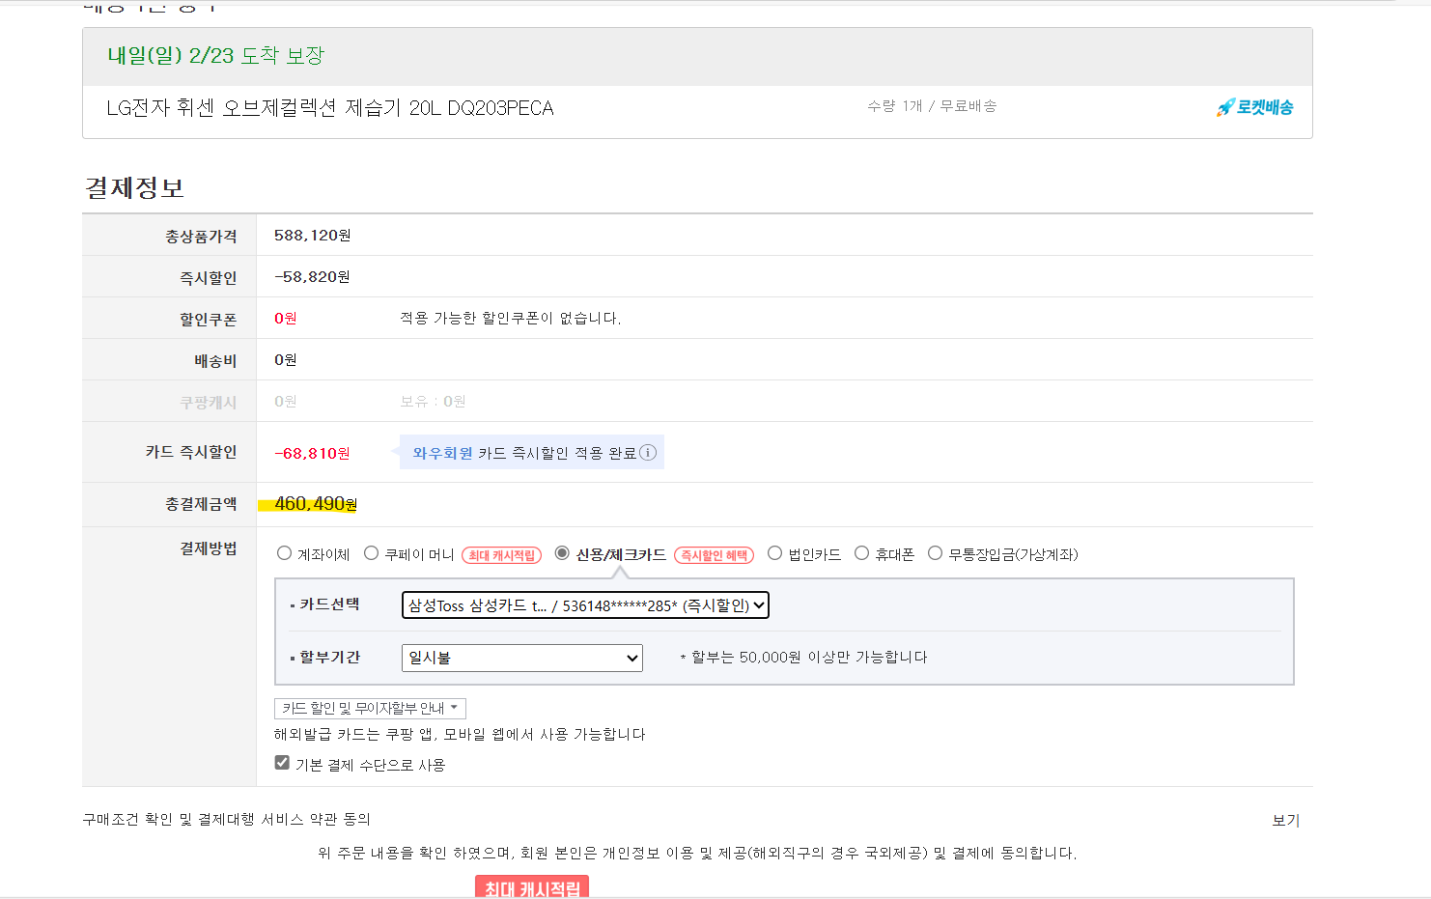Click the total amount 460,490원
The image size is (1431, 899).
click(316, 504)
